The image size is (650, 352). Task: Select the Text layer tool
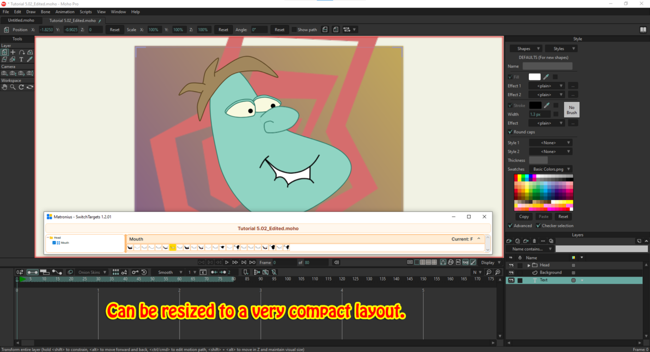point(21,59)
